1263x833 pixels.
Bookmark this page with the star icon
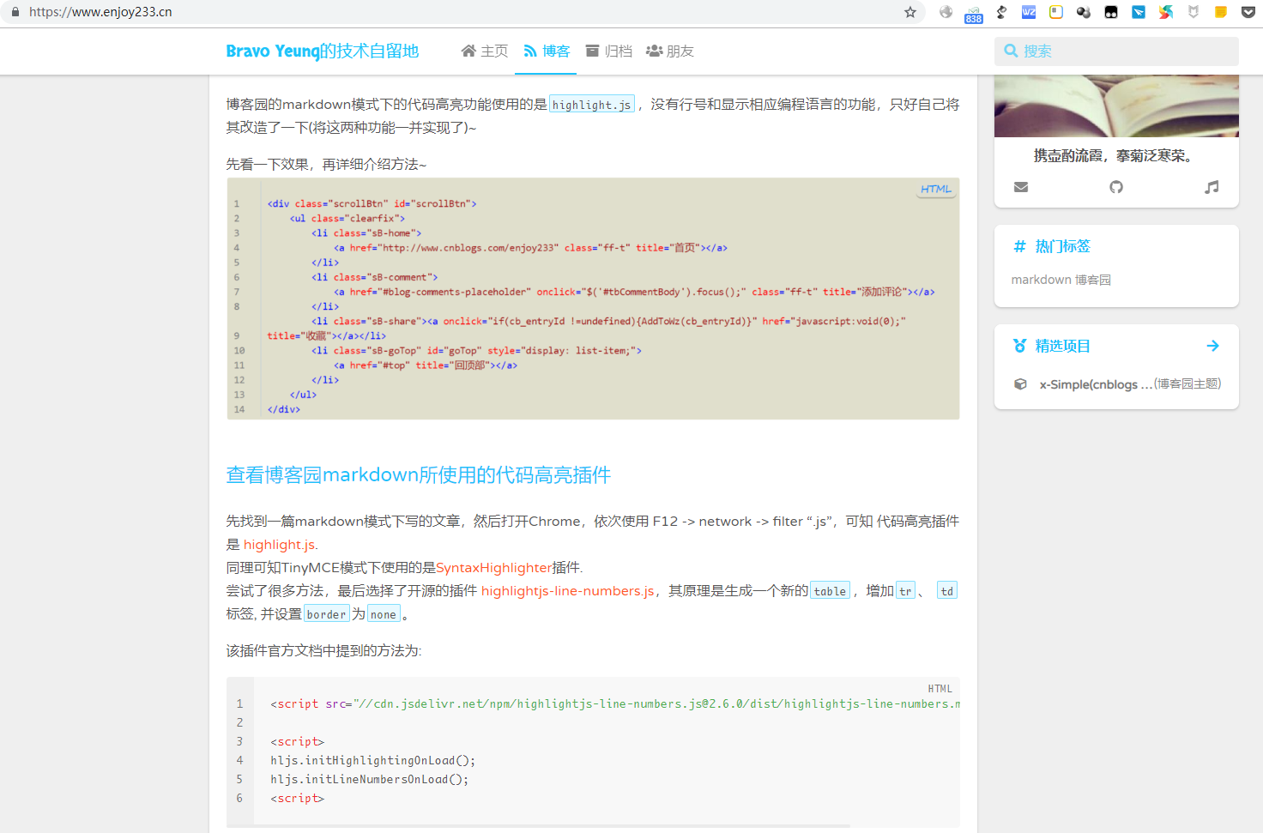click(910, 12)
